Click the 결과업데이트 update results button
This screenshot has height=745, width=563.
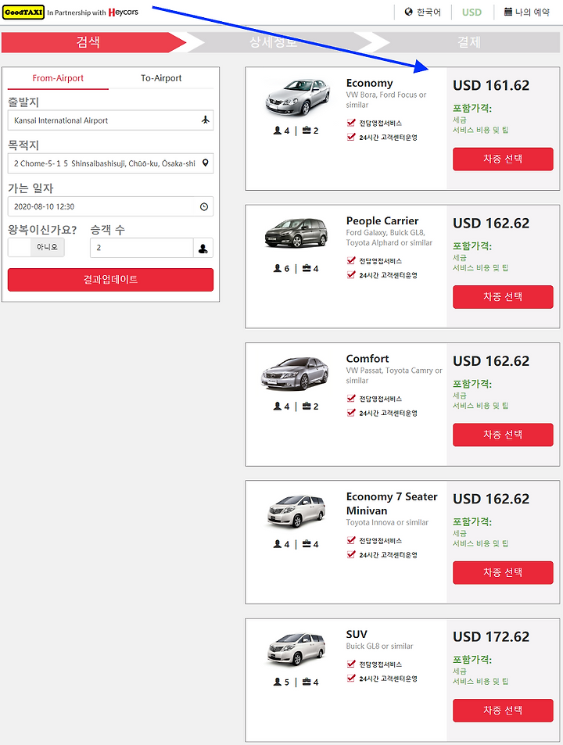coord(110,279)
